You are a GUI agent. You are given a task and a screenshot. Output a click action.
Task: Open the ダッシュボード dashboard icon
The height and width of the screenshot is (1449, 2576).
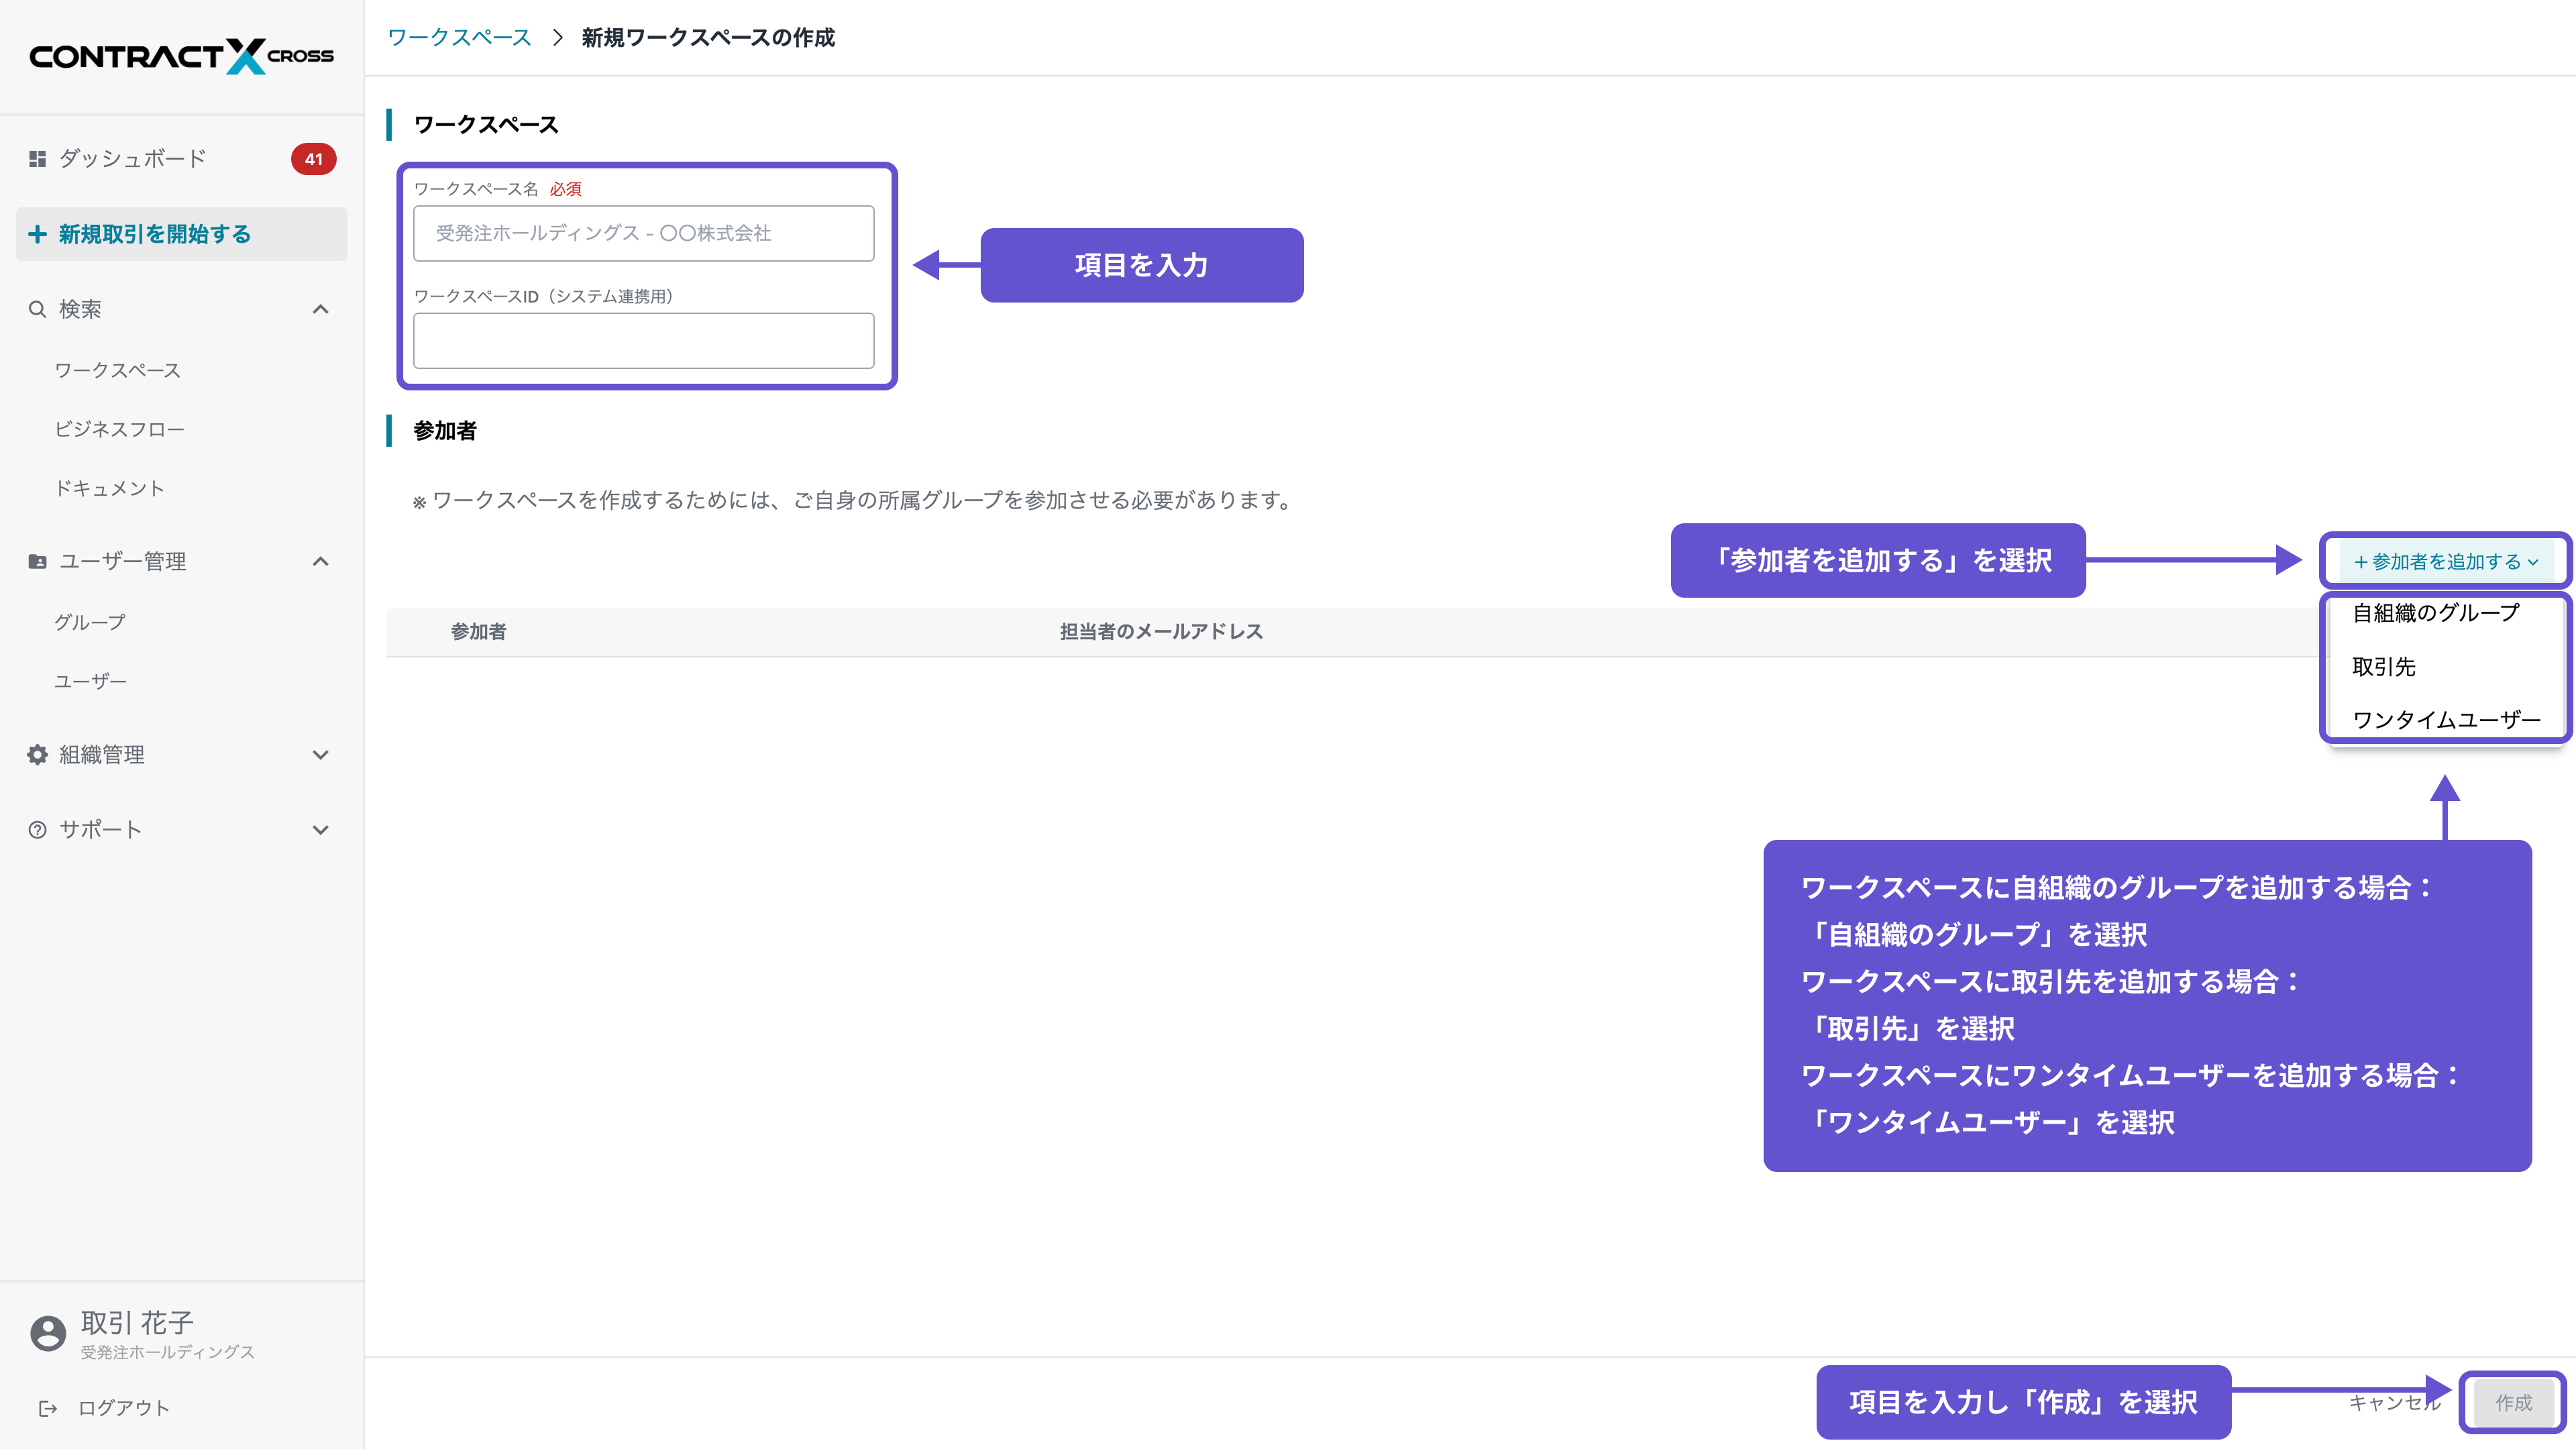point(37,158)
